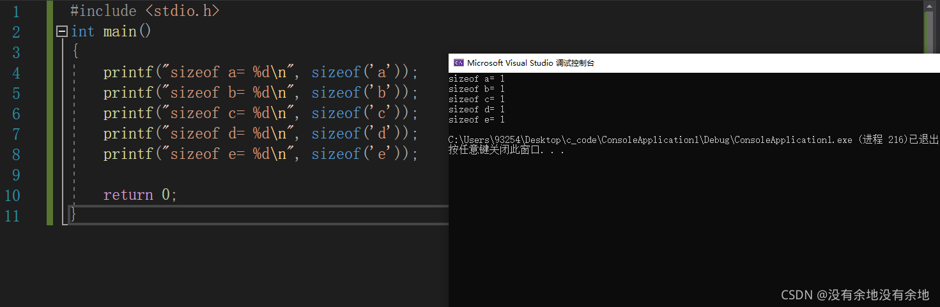Click the Microsoft Visual Studio console title
This screenshot has width=940, height=307.
(531, 63)
